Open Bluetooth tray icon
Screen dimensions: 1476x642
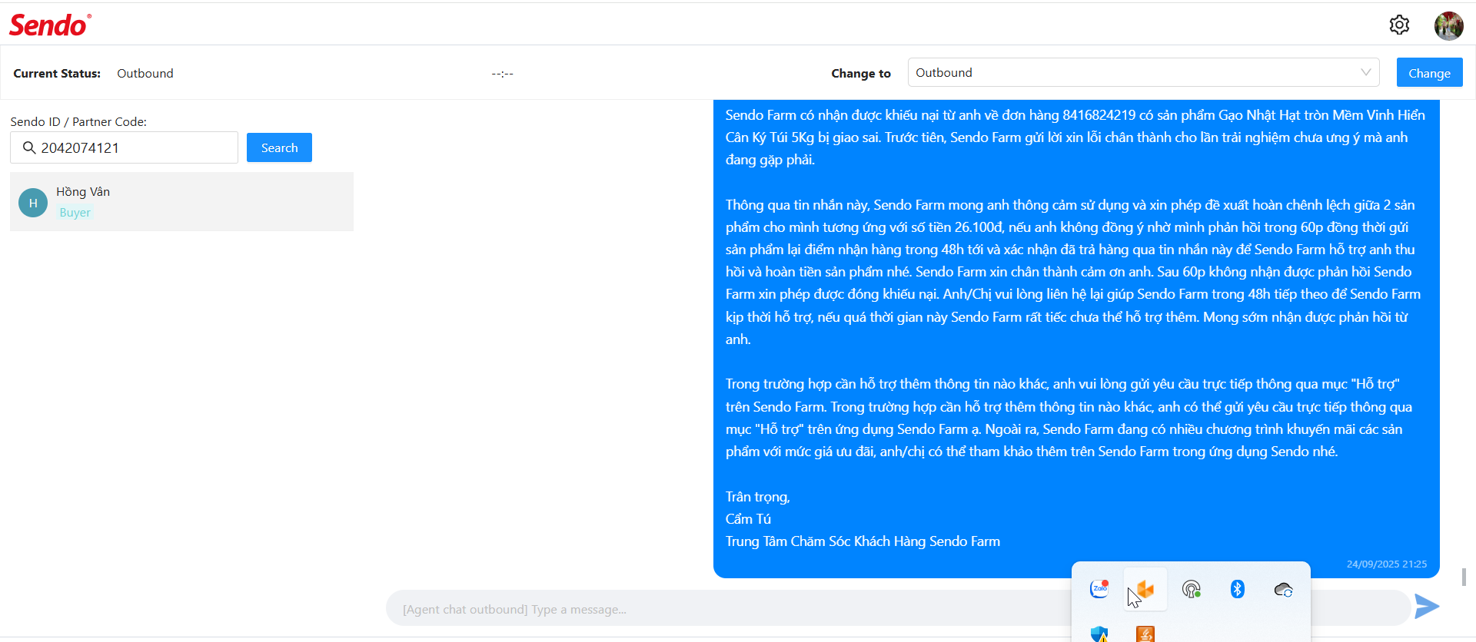(1238, 589)
